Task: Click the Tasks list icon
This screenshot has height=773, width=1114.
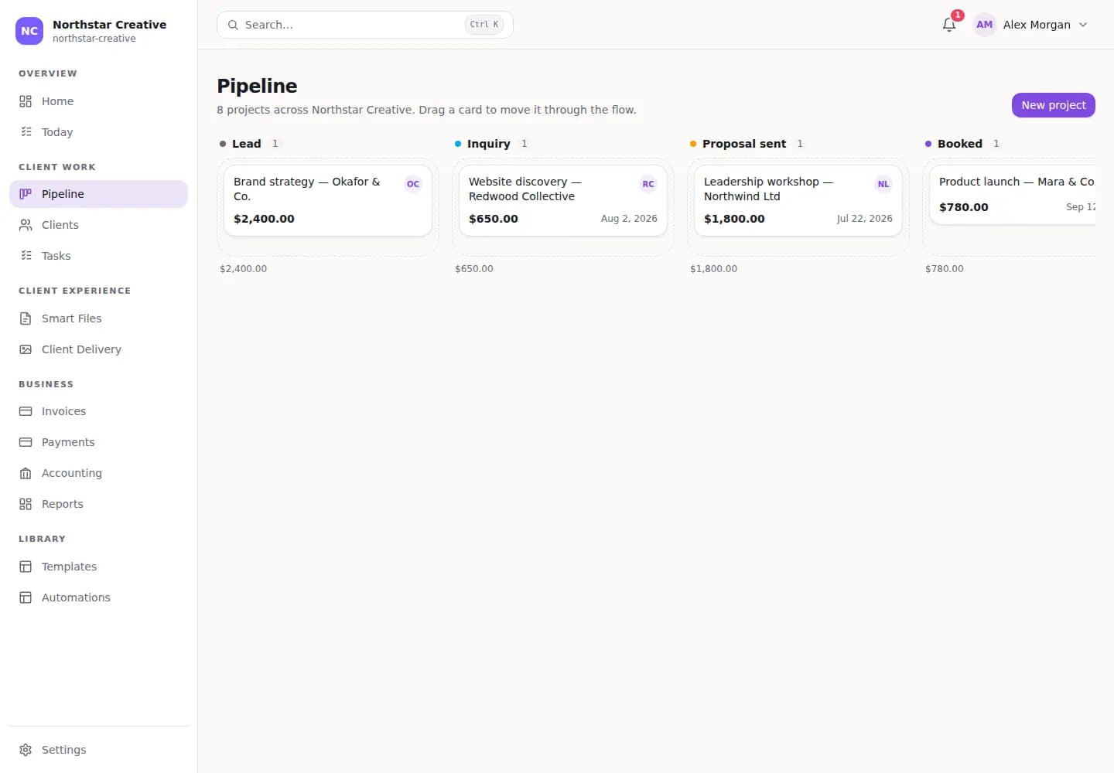Action: tap(26, 256)
